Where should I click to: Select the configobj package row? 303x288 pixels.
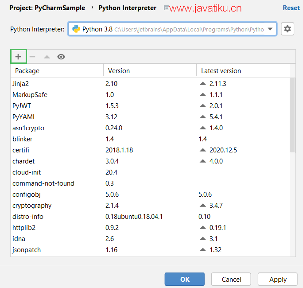point(150,194)
